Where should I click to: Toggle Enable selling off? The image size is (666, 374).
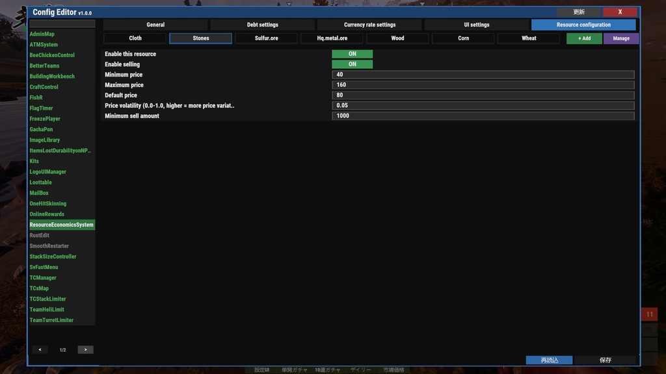[352, 64]
